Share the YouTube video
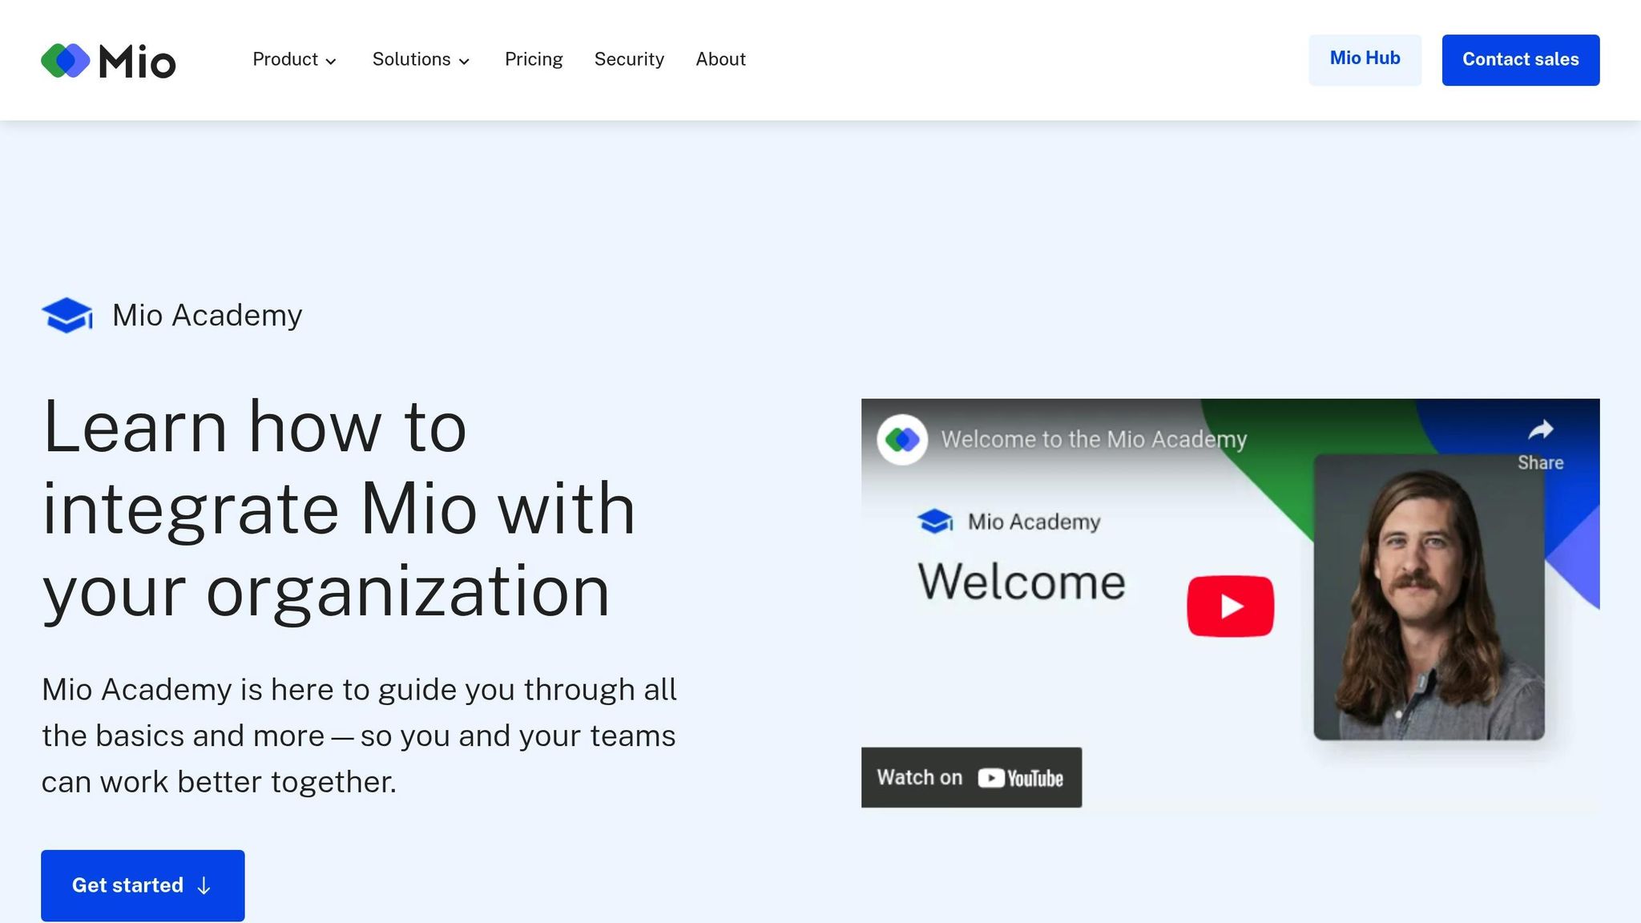Image resolution: width=1641 pixels, height=923 pixels. click(x=1540, y=445)
